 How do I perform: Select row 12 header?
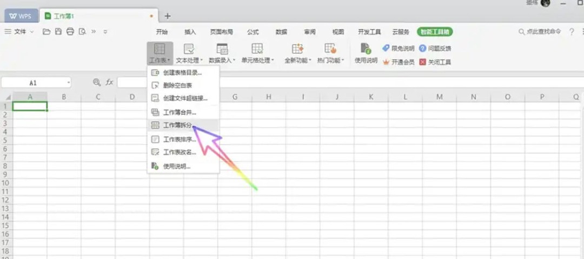6,200
